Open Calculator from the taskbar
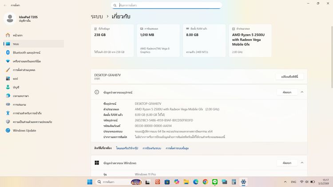This screenshot has height=187, width=333. coord(234,182)
